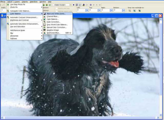Viewport: 164px width, 120px height.
Task: Click the Save Script Recording icon
Action: (100, 5)
